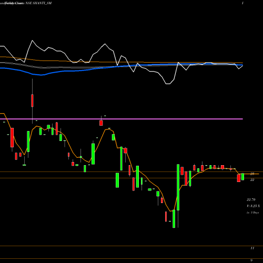The width and height of the screenshot is (263, 263).
Task: Click the axis label 22
Action: pyautogui.click(x=252, y=180)
